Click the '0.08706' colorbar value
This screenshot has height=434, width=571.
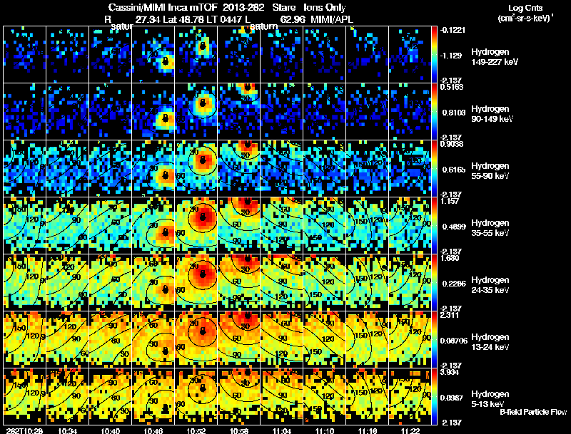pyautogui.click(x=455, y=341)
